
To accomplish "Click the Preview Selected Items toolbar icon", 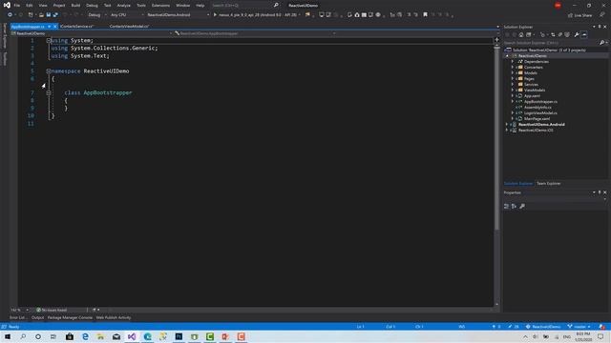I will tap(584, 34).
